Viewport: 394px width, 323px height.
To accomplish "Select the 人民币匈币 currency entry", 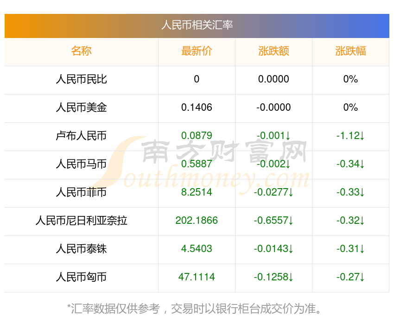I will click(81, 277).
